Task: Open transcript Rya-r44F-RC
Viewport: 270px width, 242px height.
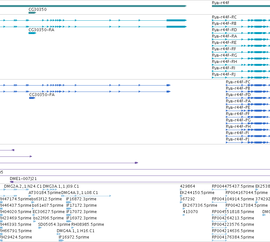Action: (224, 17)
